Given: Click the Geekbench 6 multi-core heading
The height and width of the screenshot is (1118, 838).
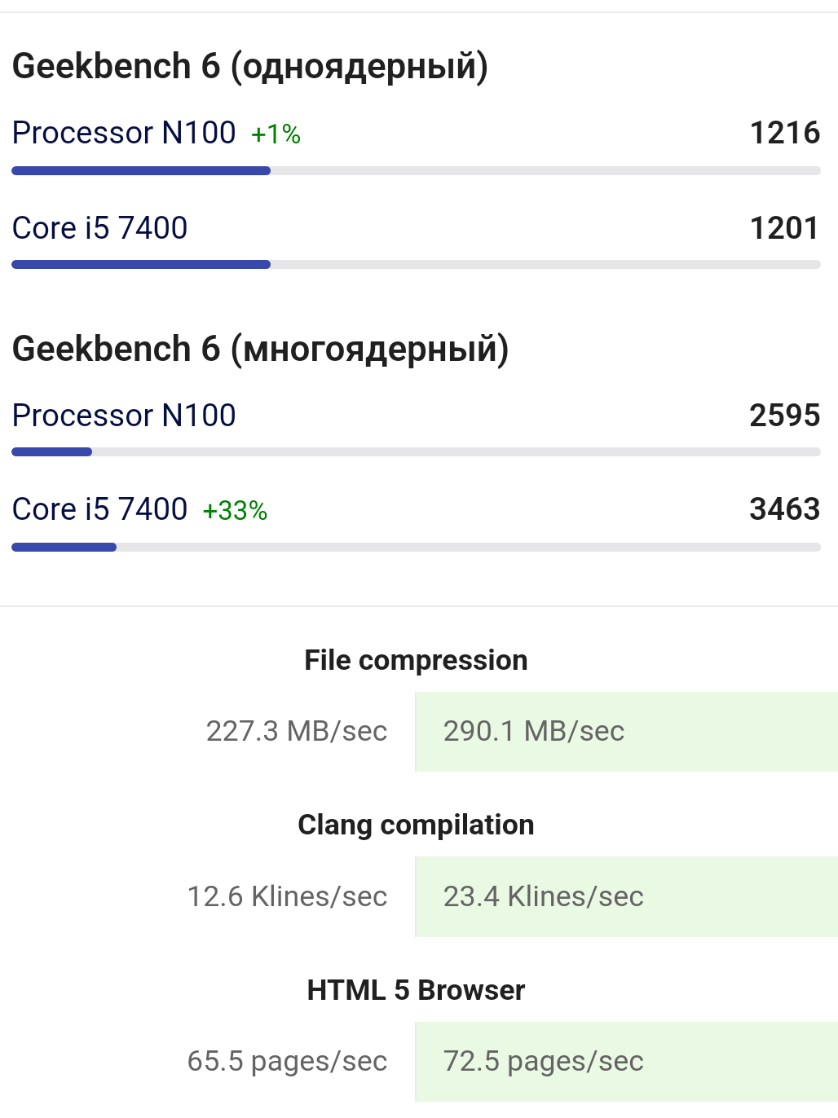Looking at the screenshot, I should 261,350.
